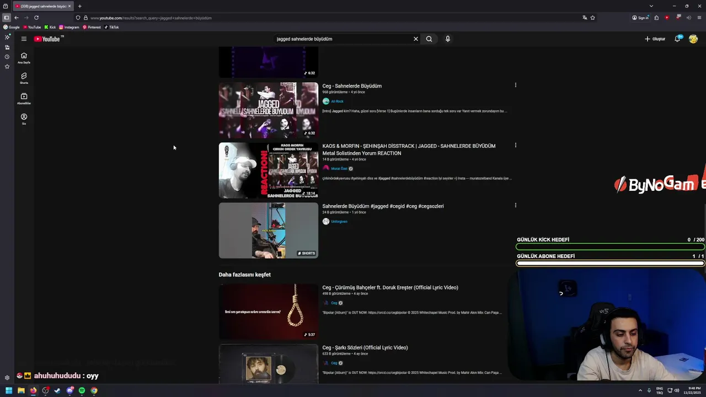Open the browser history sidebar clock icon
Viewport: 706px width, 397px height.
pyautogui.click(x=7, y=57)
